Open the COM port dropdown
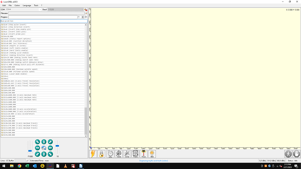 tap(24, 10)
